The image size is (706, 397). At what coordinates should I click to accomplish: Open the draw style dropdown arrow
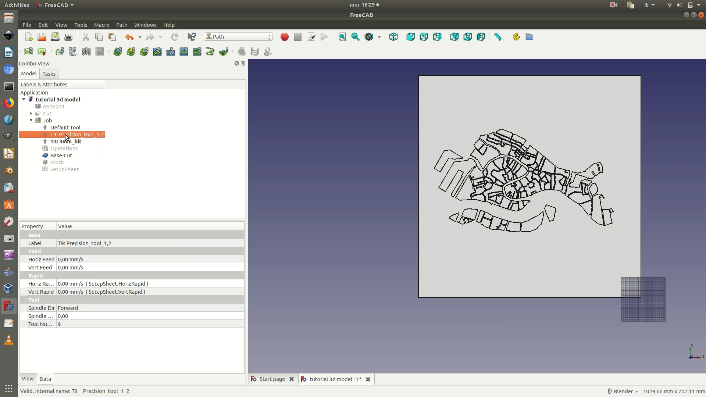pos(379,37)
